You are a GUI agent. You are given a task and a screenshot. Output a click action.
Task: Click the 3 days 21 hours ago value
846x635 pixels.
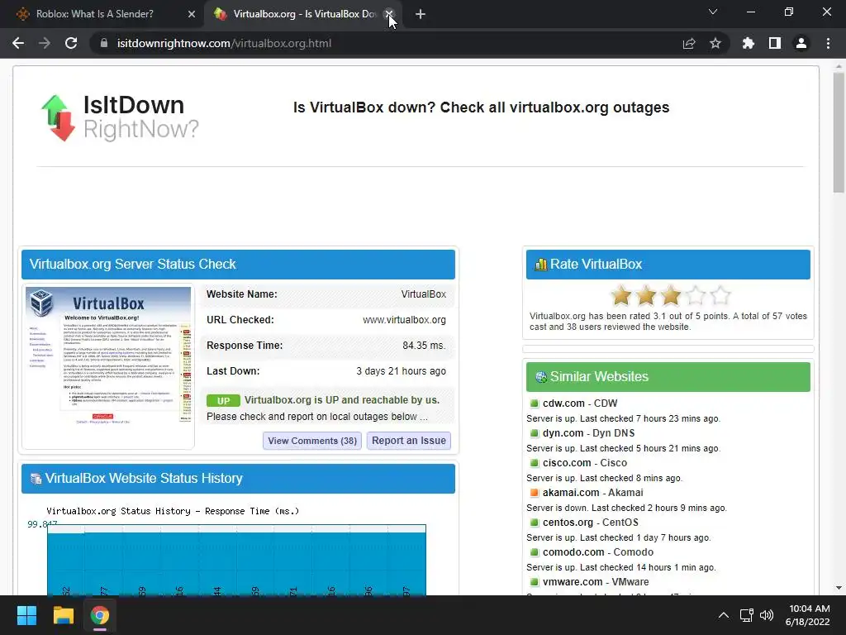click(x=401, y=371)
